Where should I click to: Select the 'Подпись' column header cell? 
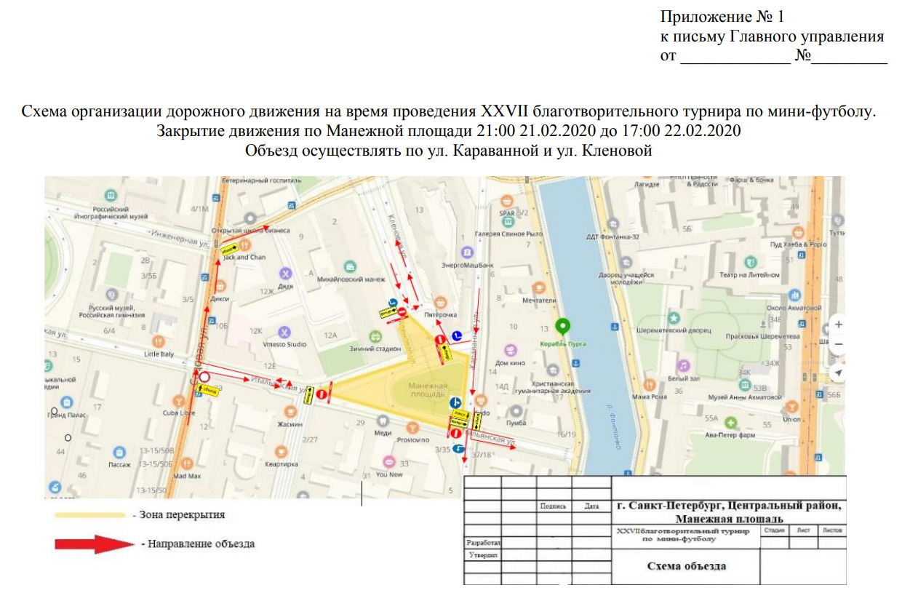554,506
